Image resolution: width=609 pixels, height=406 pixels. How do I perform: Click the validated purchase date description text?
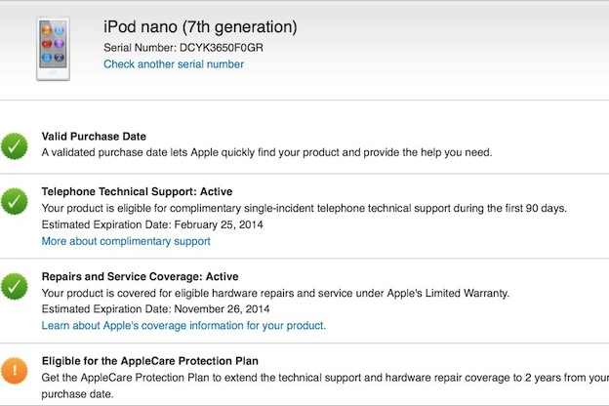click(266, 152)
